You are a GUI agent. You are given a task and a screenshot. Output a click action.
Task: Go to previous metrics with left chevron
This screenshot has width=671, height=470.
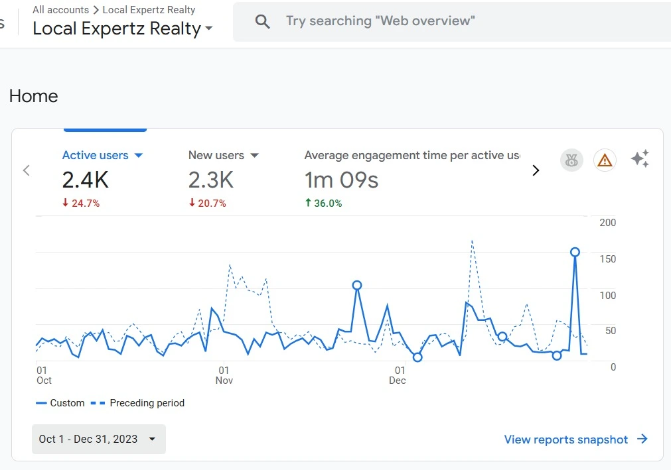(27, 170)
